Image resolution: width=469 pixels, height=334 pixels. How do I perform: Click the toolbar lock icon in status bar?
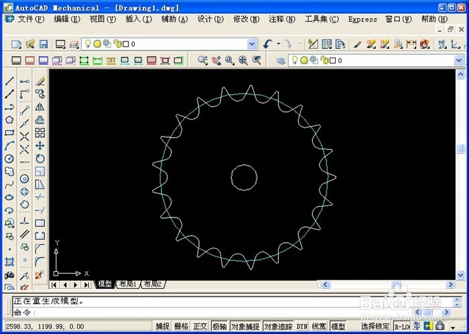pyautogui.click(x=440, y=326)
